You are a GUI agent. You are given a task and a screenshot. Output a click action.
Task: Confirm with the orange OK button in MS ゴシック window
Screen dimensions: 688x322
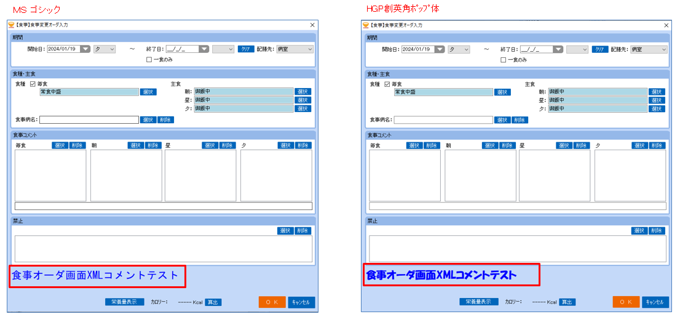coord(272,302)
